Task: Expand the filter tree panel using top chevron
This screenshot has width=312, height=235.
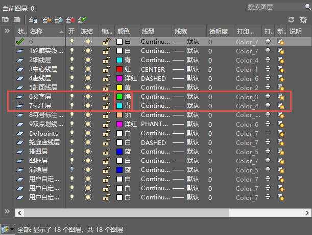Action: (x=7, y=32)
